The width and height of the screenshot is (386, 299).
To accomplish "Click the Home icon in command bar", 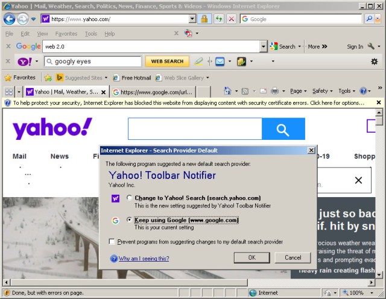I will tap(227, 91).
